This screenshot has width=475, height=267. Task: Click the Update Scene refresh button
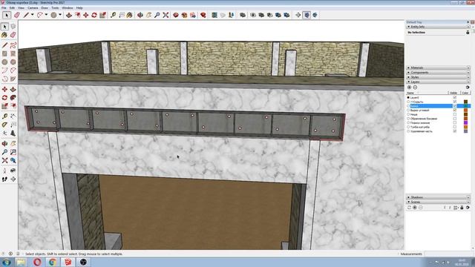click(x=409, y=208)
